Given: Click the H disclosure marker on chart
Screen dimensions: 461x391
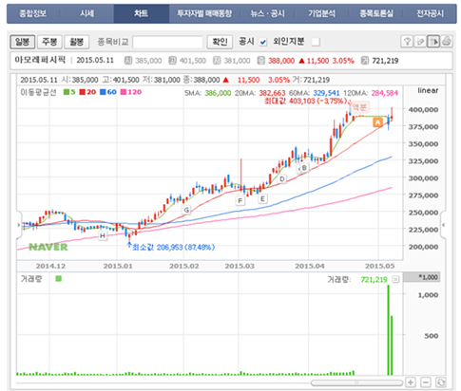Looking at the screenshot, I should coord(103,235).
